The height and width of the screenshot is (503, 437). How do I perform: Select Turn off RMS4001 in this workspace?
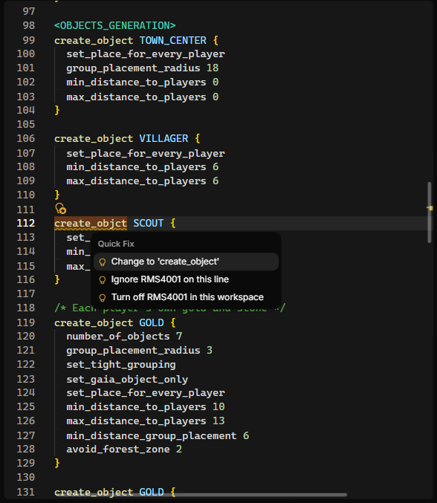[186, 297]
